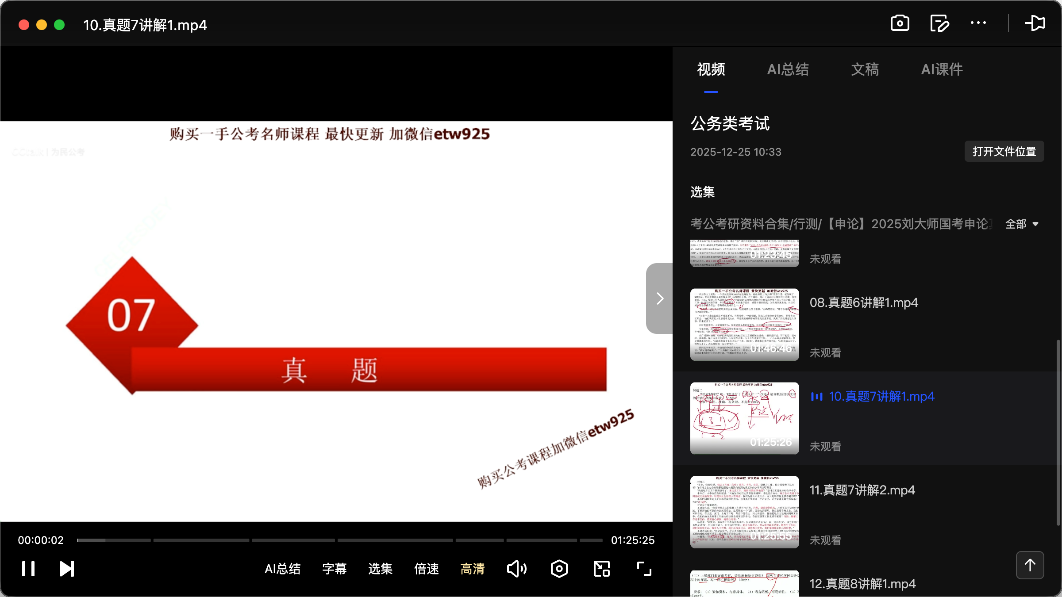This screenshot has width=1062, height=597.
Task: Click the pin window icon at top right
Action: pyautogui.click(x=1035, y=23)
